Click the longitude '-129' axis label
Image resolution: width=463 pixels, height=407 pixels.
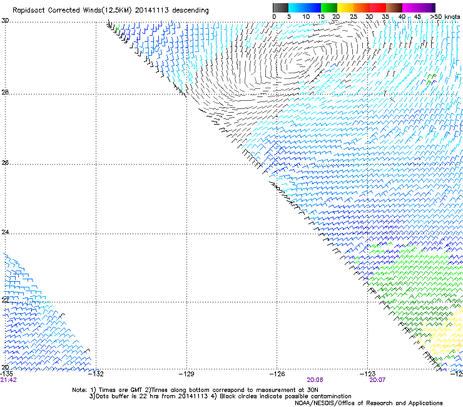tap(186, 374)
